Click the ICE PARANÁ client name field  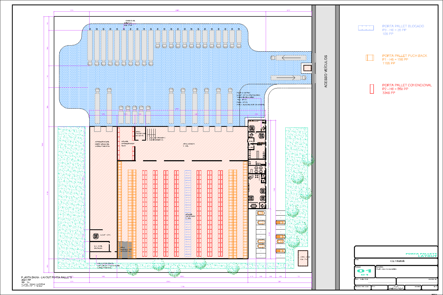pyautogui.click(x=397, y=261)
